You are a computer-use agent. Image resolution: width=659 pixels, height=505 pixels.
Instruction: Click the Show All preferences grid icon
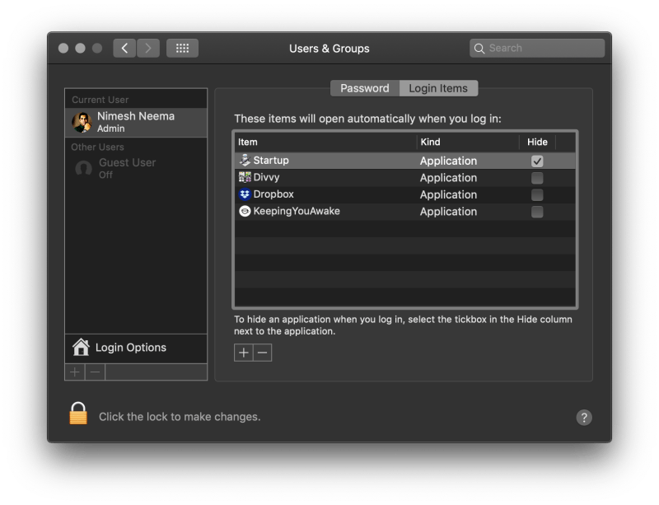tap(182, 48)
